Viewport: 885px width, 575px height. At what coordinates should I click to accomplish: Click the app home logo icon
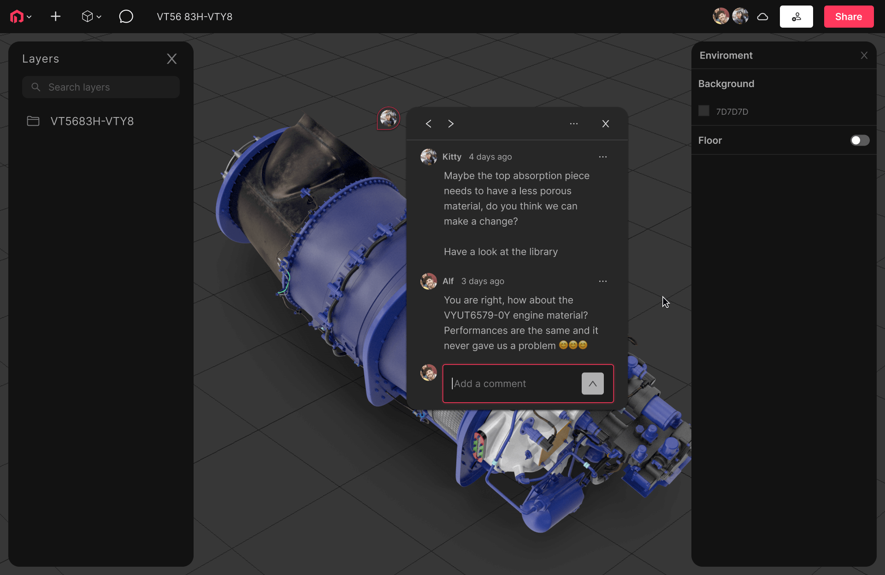(17, 17)
